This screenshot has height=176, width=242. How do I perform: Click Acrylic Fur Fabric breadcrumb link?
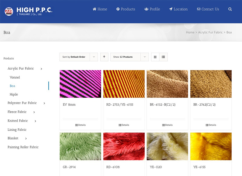[210, 32]
